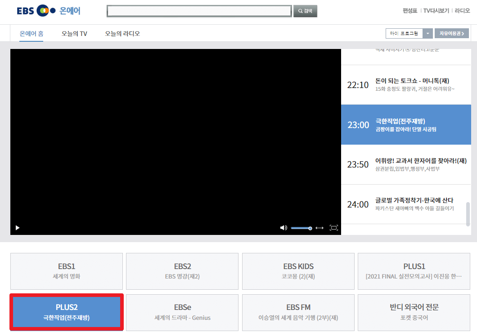
Task: Switch to the 오늘의 라디오 tab
Action: click(122, 33)
